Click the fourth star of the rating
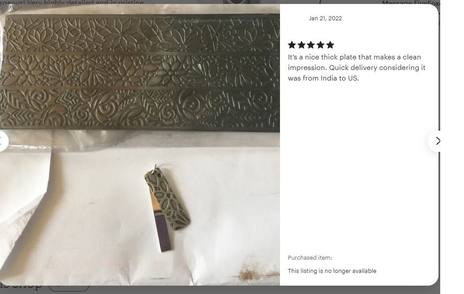Image resolution: width=464 pixels, height=294 pixels. tap(321, 45)
